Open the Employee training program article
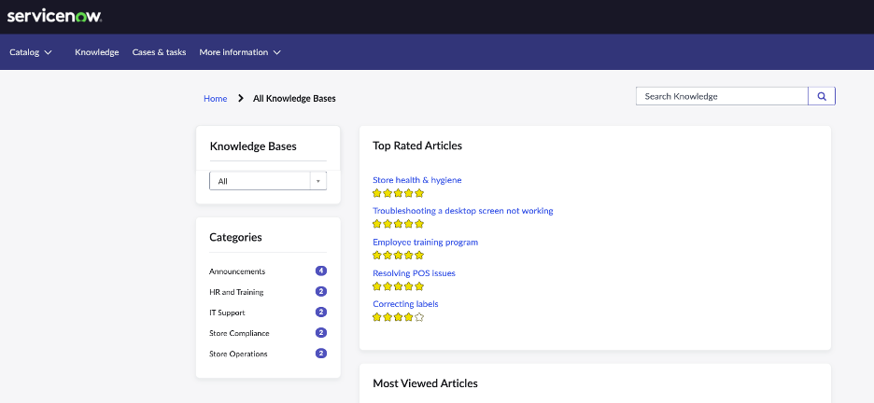The width and height of the screenshot is (874, 403). (x=425, y=243)
